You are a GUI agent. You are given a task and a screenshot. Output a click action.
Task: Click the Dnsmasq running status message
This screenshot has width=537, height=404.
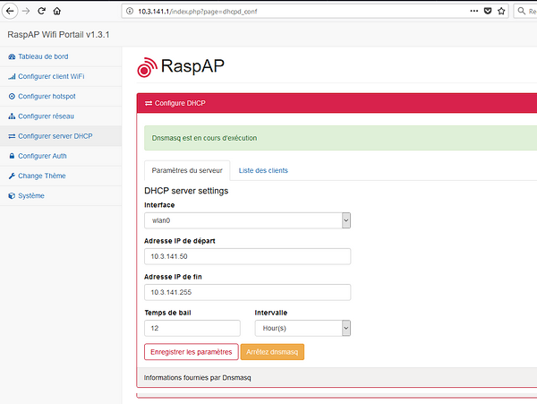204,138
